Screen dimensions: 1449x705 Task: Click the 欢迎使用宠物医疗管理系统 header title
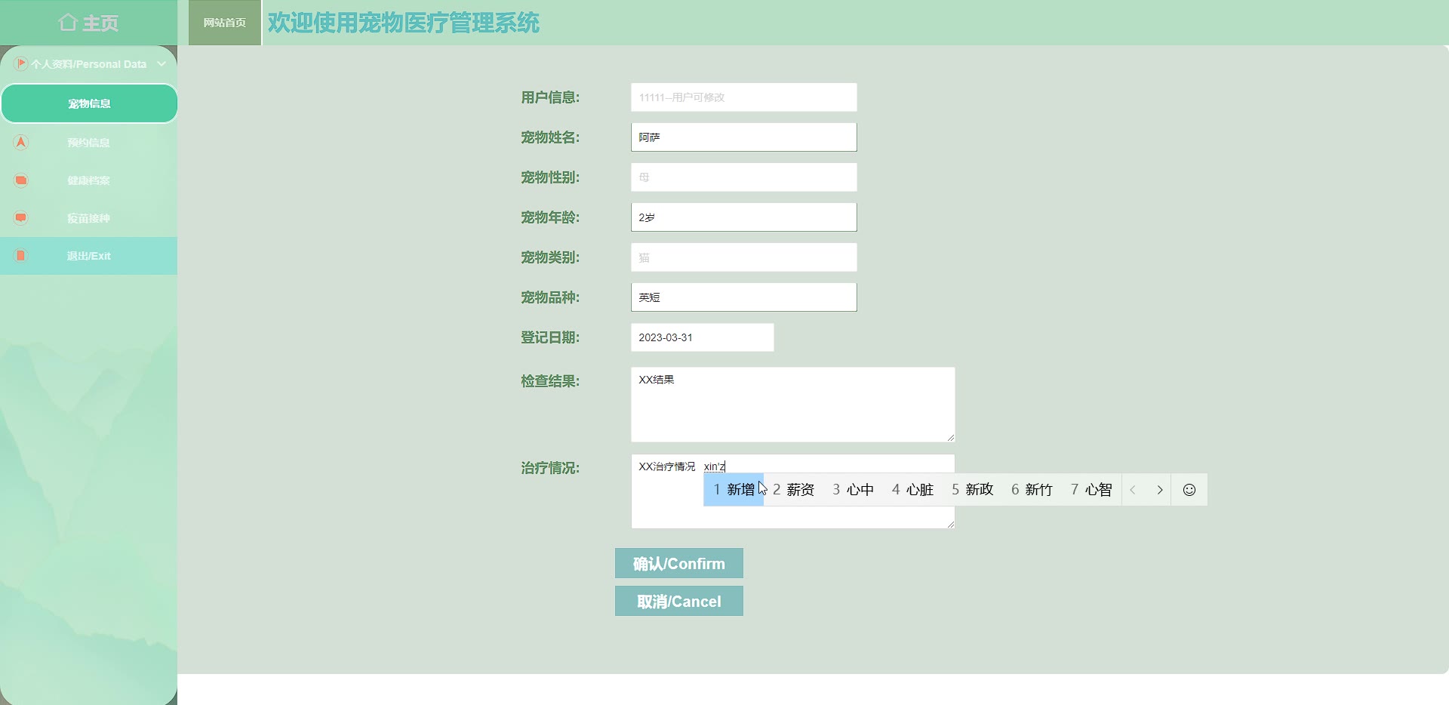click(404, 23)
